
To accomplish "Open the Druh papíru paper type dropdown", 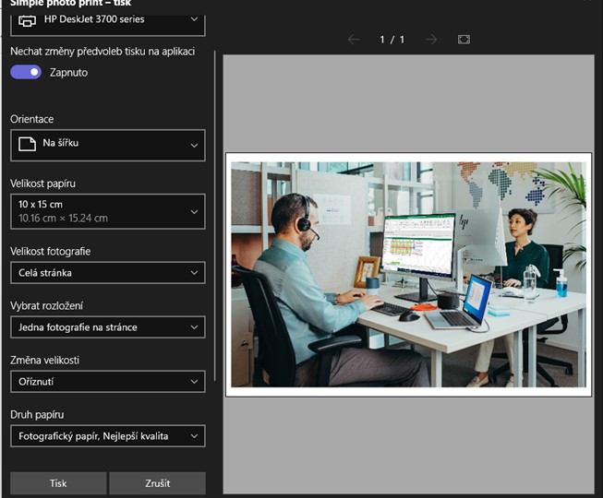I will click(x=108, y=436).
